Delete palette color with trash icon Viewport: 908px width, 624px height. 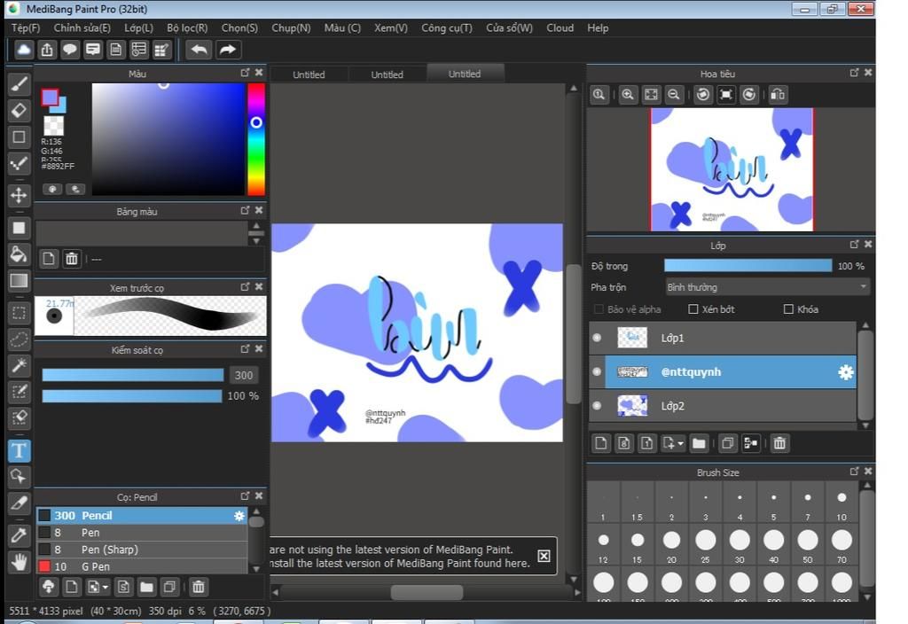pyautogui.click(x=71, y=259)
